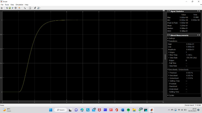Click the Cursor Measurements ruler icon
Image resolution: width=202 pixels, height=113 pixels.
pos(38,8)
